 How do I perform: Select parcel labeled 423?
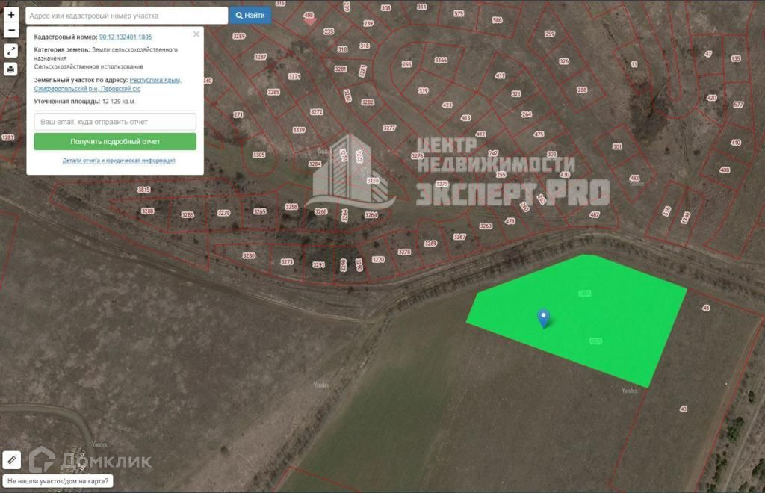click(x=447, y=105)
